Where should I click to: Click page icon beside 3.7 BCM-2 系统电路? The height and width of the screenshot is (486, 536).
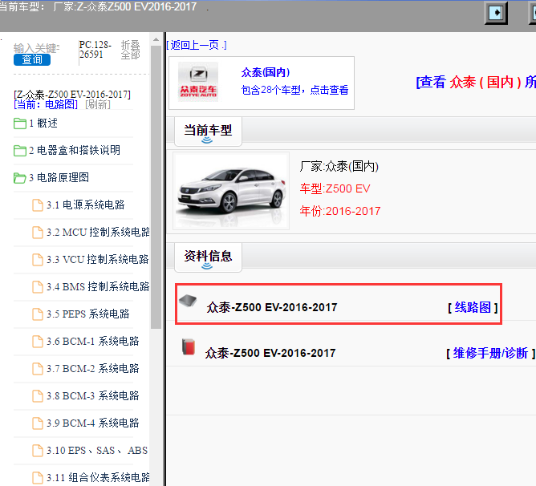point(38,369)
